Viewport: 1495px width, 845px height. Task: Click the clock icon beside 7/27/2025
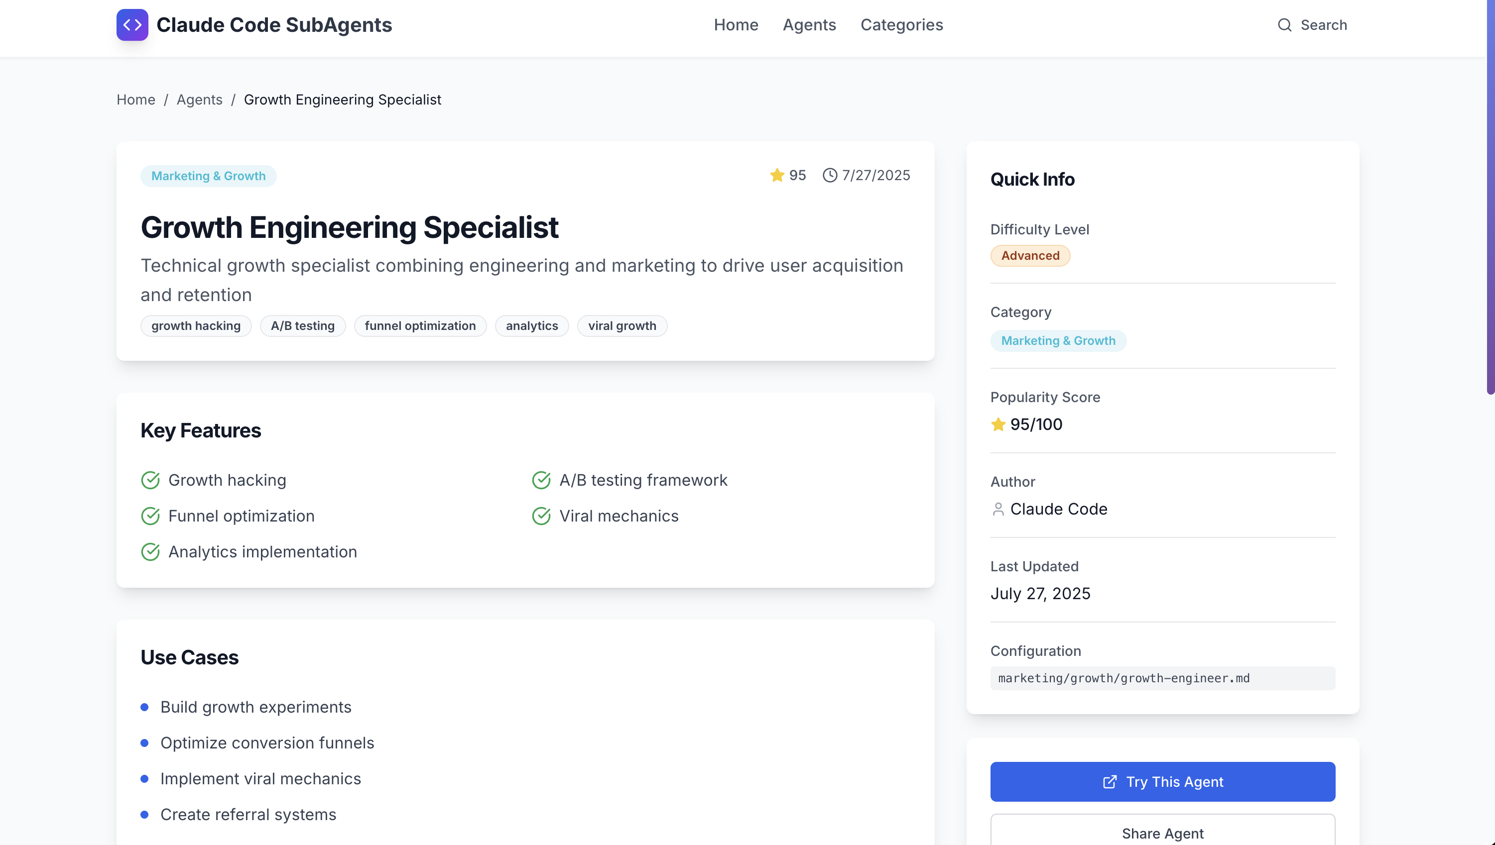(830, 175)
